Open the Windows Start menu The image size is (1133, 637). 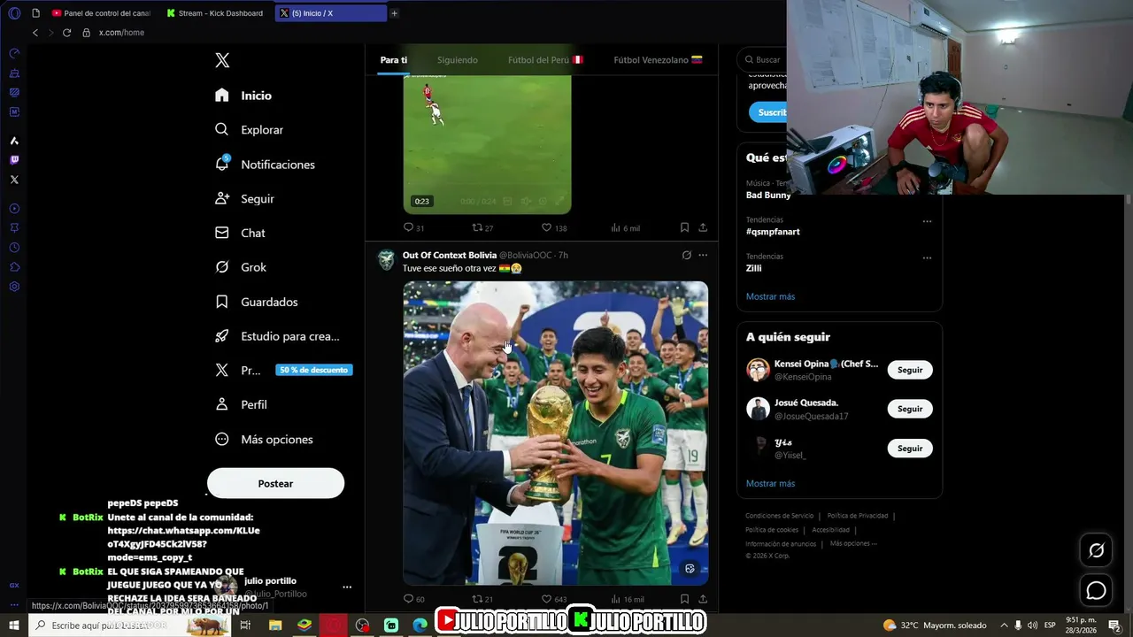coord(14,625)
